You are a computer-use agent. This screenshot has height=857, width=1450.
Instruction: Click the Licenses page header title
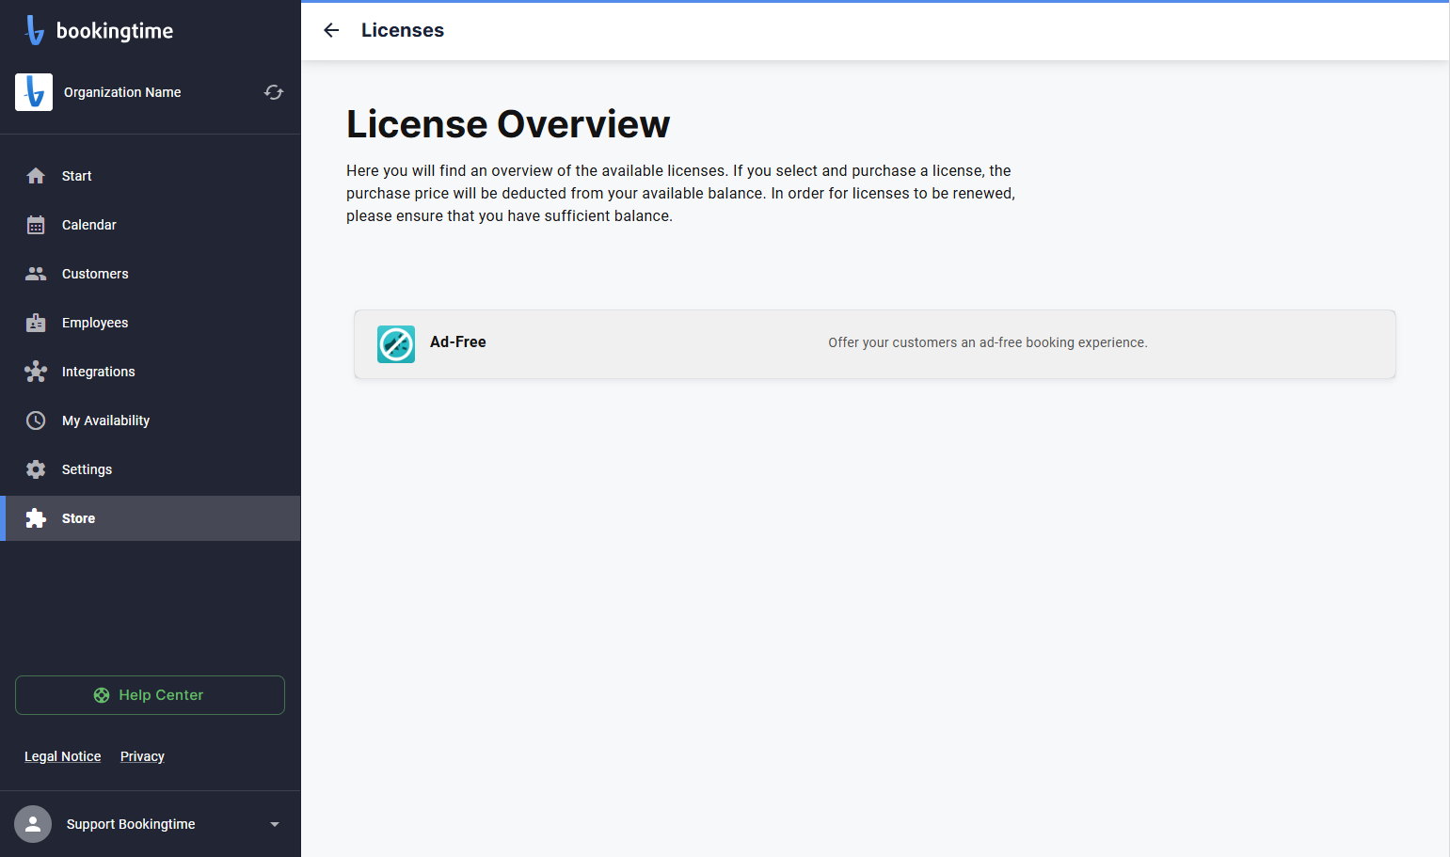[x=403, y=30]
